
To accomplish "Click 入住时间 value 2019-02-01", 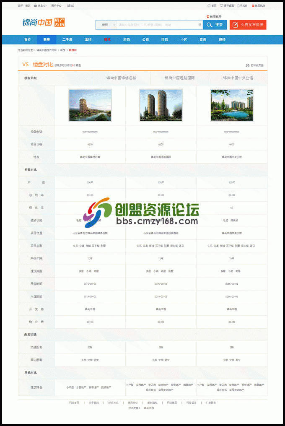I will [161, 296].
